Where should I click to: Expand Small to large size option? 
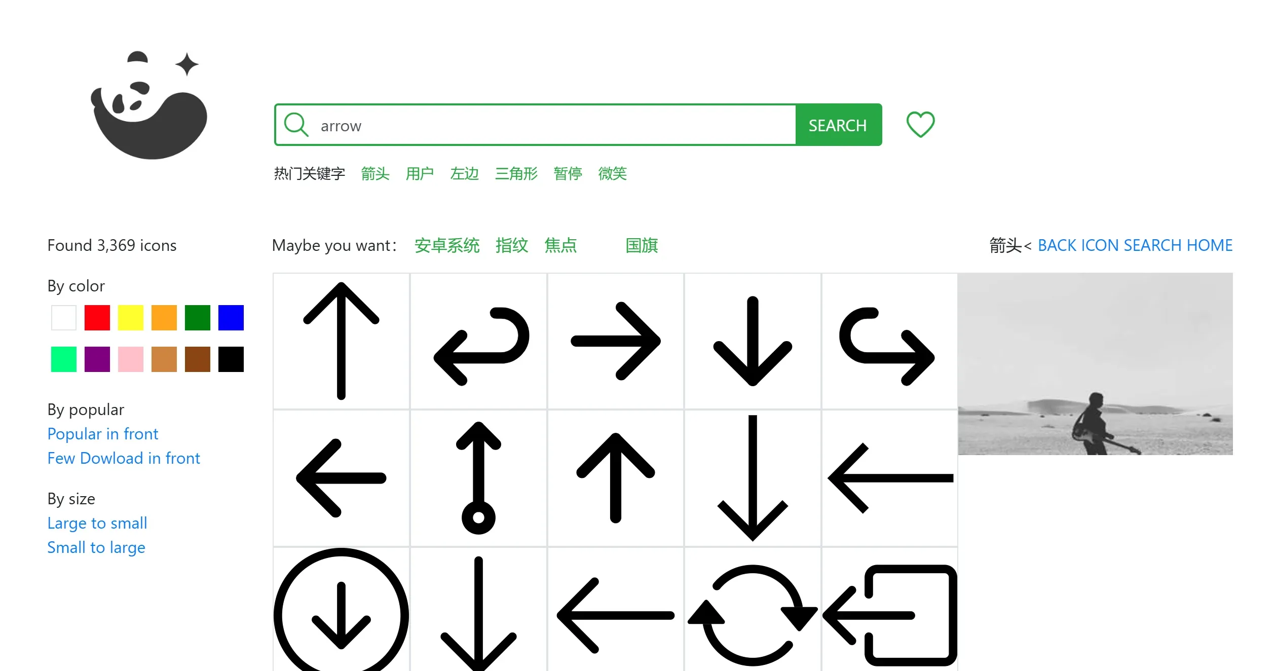[96, 546]
